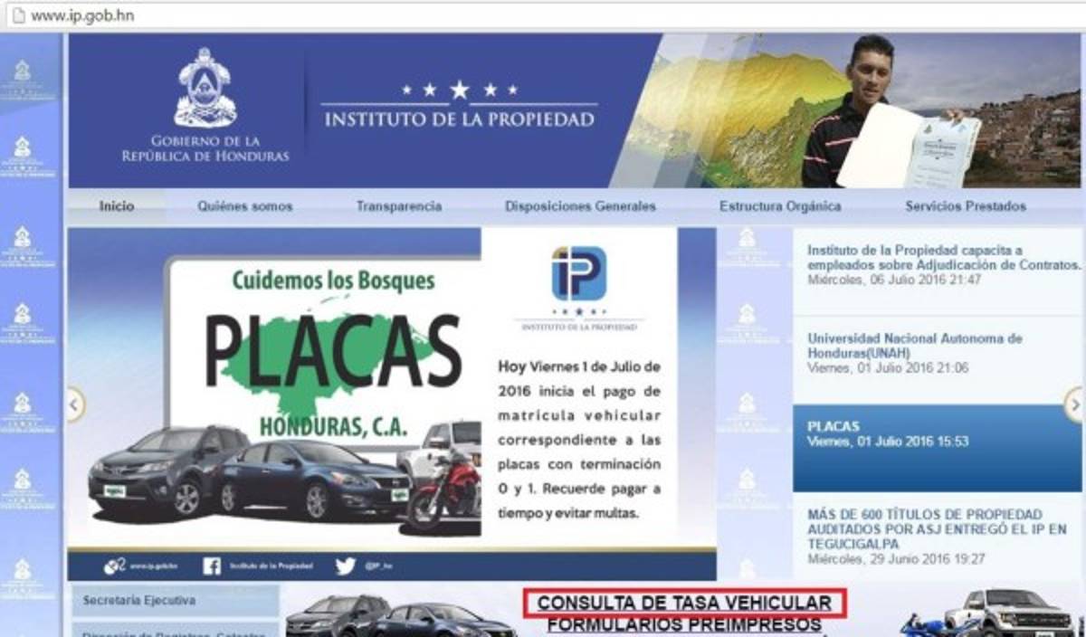This screenshot has height=637, width=1086.
Task: Open the Quiénes somos menu item
Action: point(245,206)
